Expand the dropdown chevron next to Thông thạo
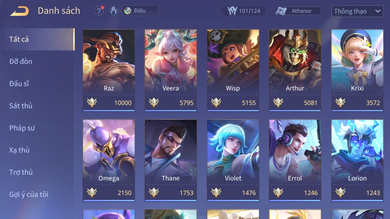Screen dimensions: 390x219 378,11
